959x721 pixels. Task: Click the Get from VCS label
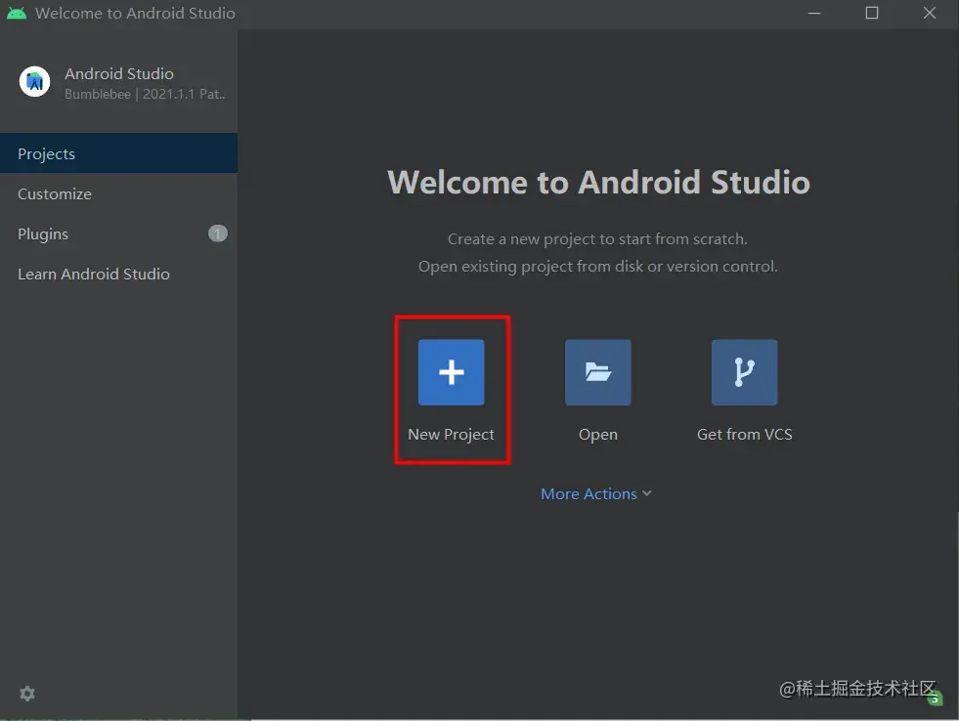744,435
